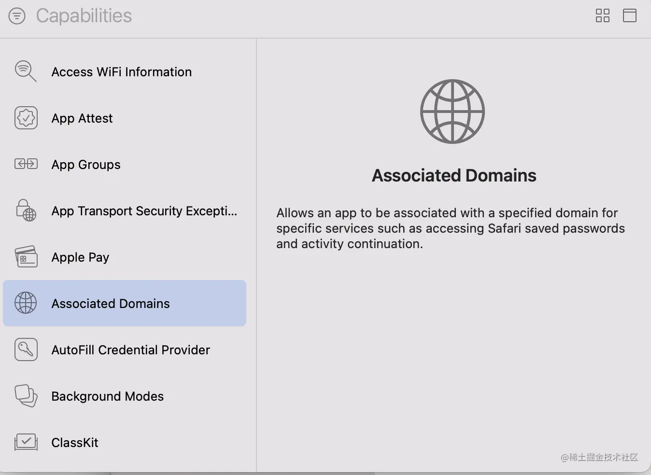Choose AutoFill Credential Provider
Screen dimensions: 651x475
click(x=125, y=349)
